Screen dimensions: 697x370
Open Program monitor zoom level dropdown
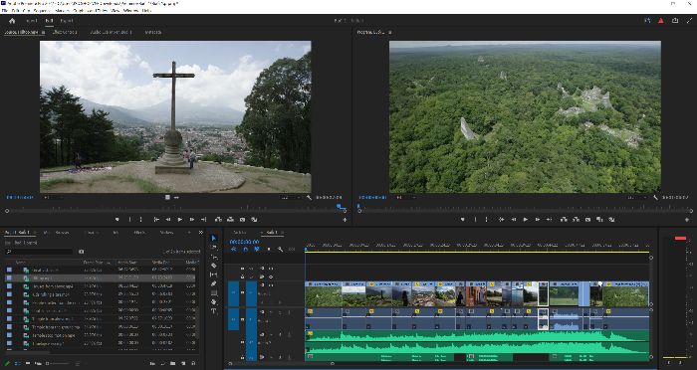click(405, 198)
